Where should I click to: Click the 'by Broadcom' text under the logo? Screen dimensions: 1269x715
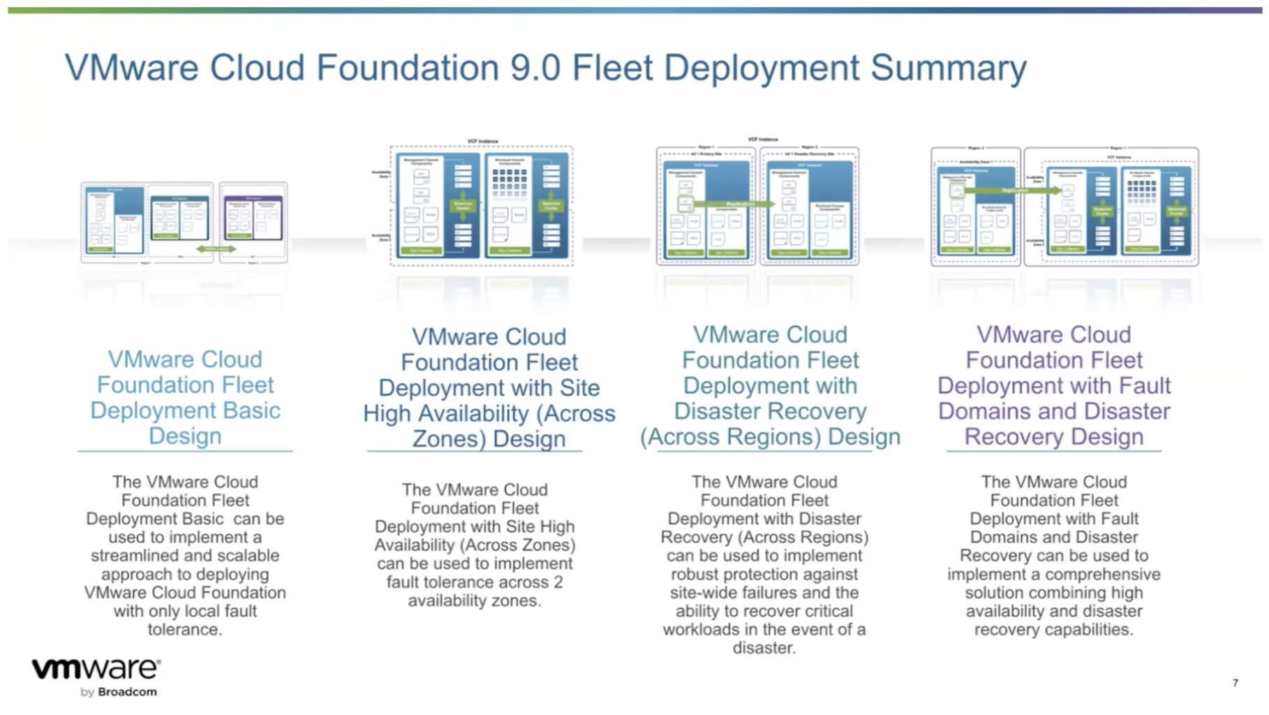119,692
